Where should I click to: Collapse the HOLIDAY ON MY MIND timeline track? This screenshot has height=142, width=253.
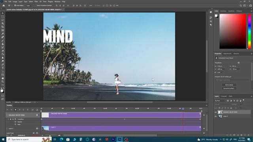[x=7, y=115]
